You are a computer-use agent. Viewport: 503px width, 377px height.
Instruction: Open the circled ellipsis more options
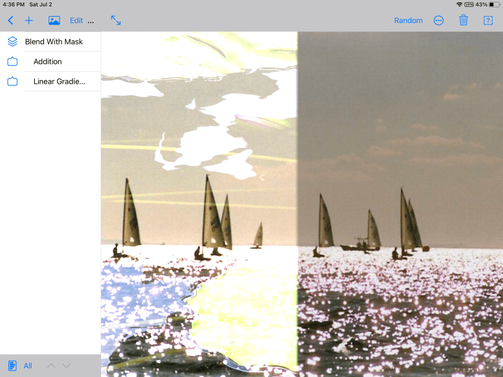pos(439,21)
